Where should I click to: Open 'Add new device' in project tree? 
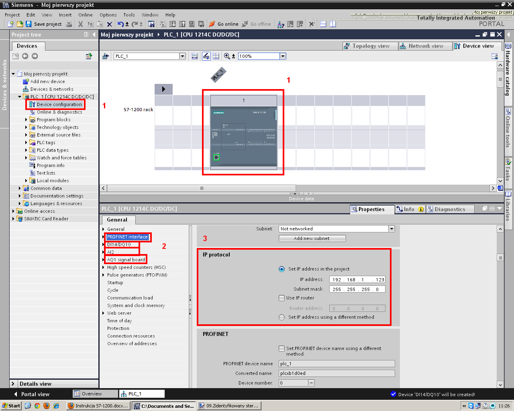click(47, 81)
